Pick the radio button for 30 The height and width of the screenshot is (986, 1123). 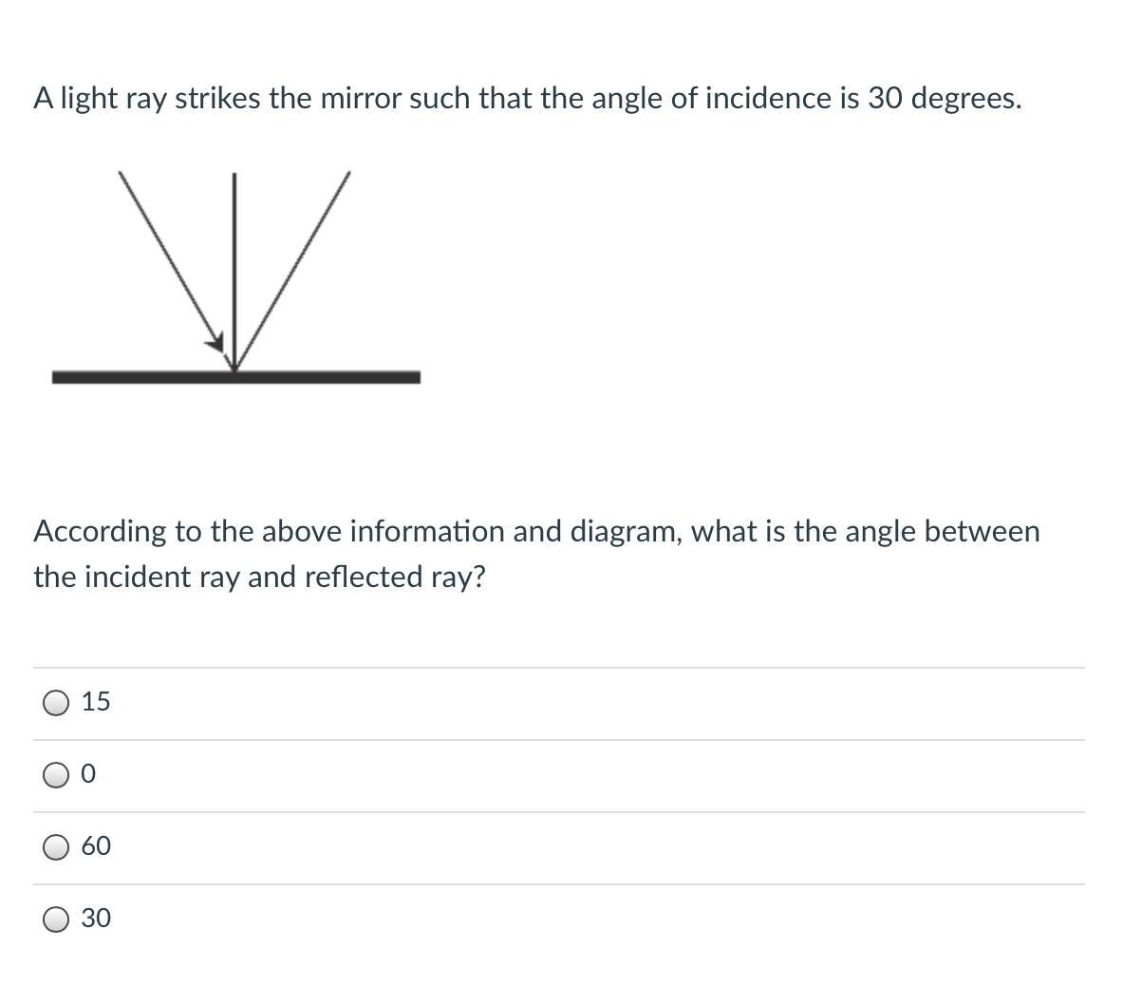point(56,920)
